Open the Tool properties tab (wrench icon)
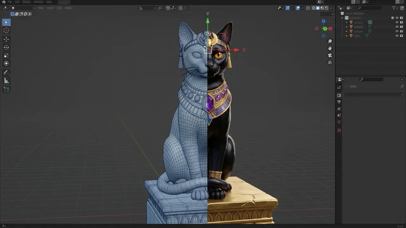Viewport: 406px width, 228px height. point(339,87)
